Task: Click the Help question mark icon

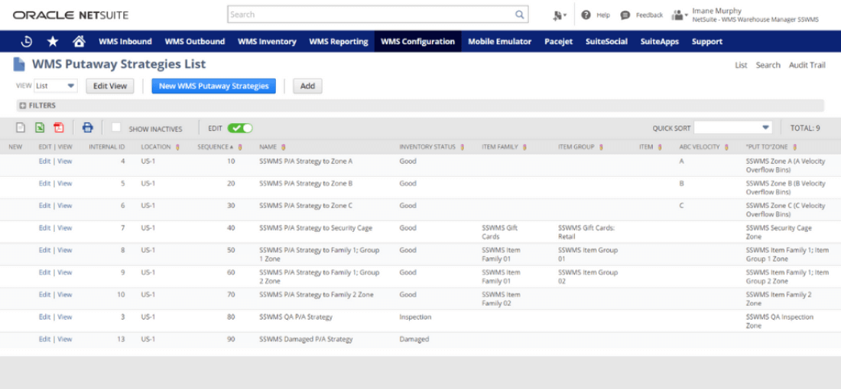Action: [x=586, y=14]
